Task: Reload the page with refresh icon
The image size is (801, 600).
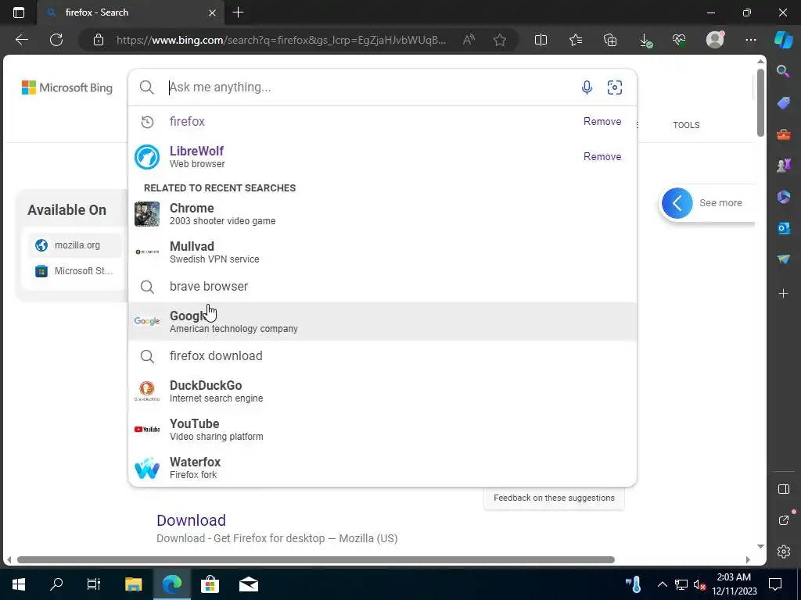Action: click(x=56, y=40)
